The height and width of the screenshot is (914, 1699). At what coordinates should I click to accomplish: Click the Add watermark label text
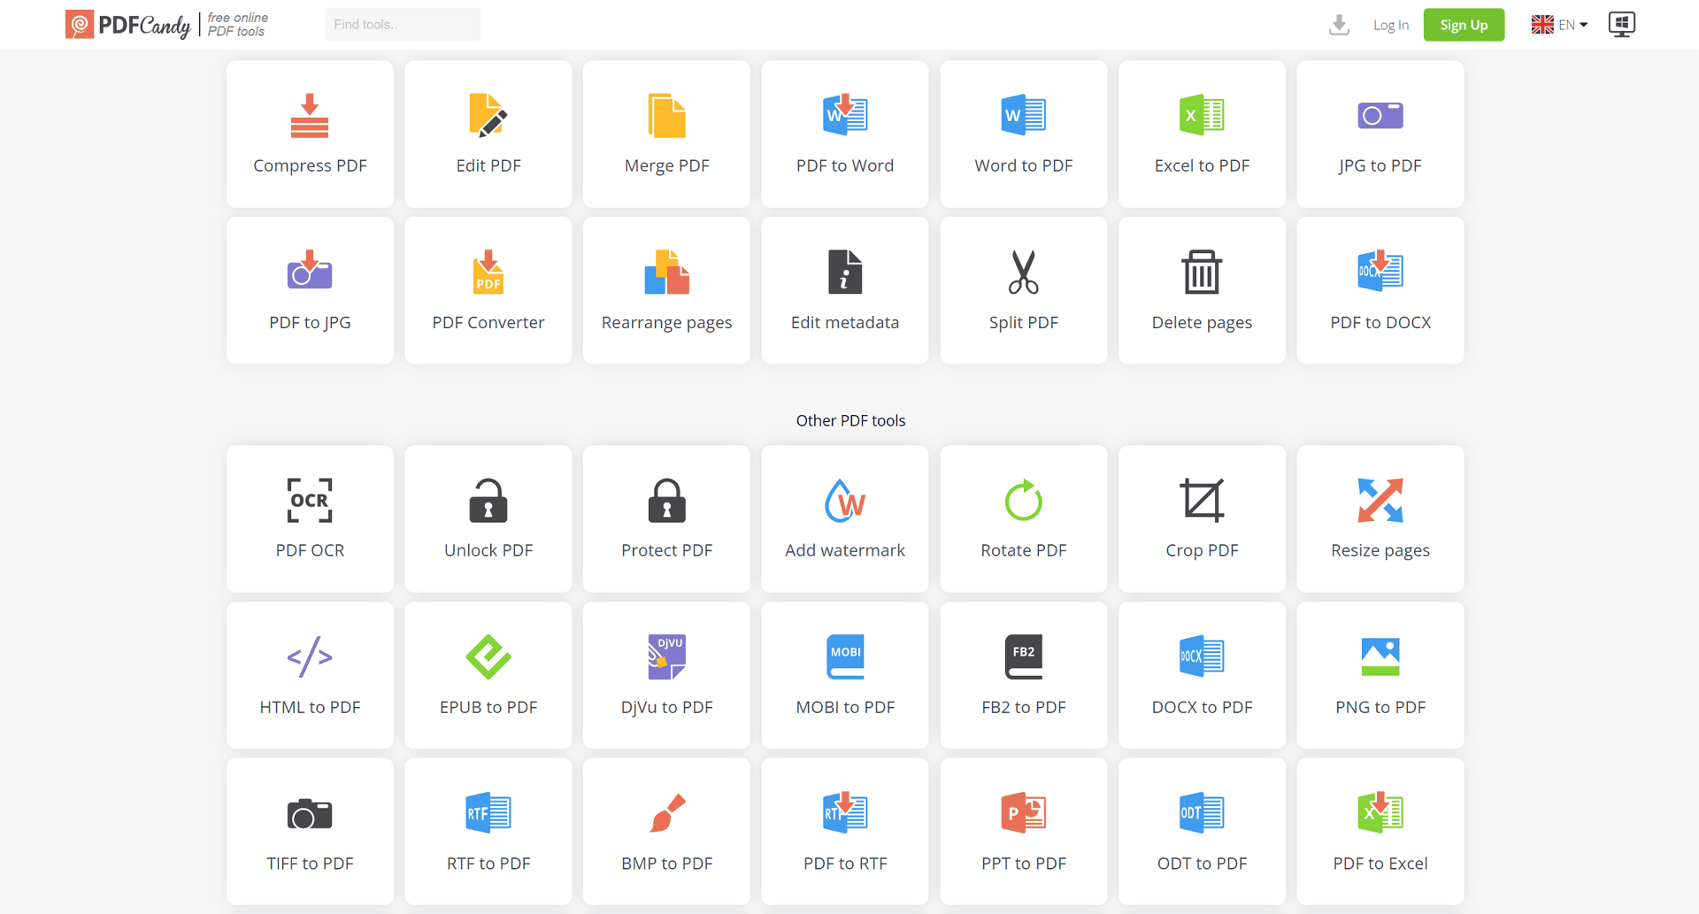click(845, 550)
